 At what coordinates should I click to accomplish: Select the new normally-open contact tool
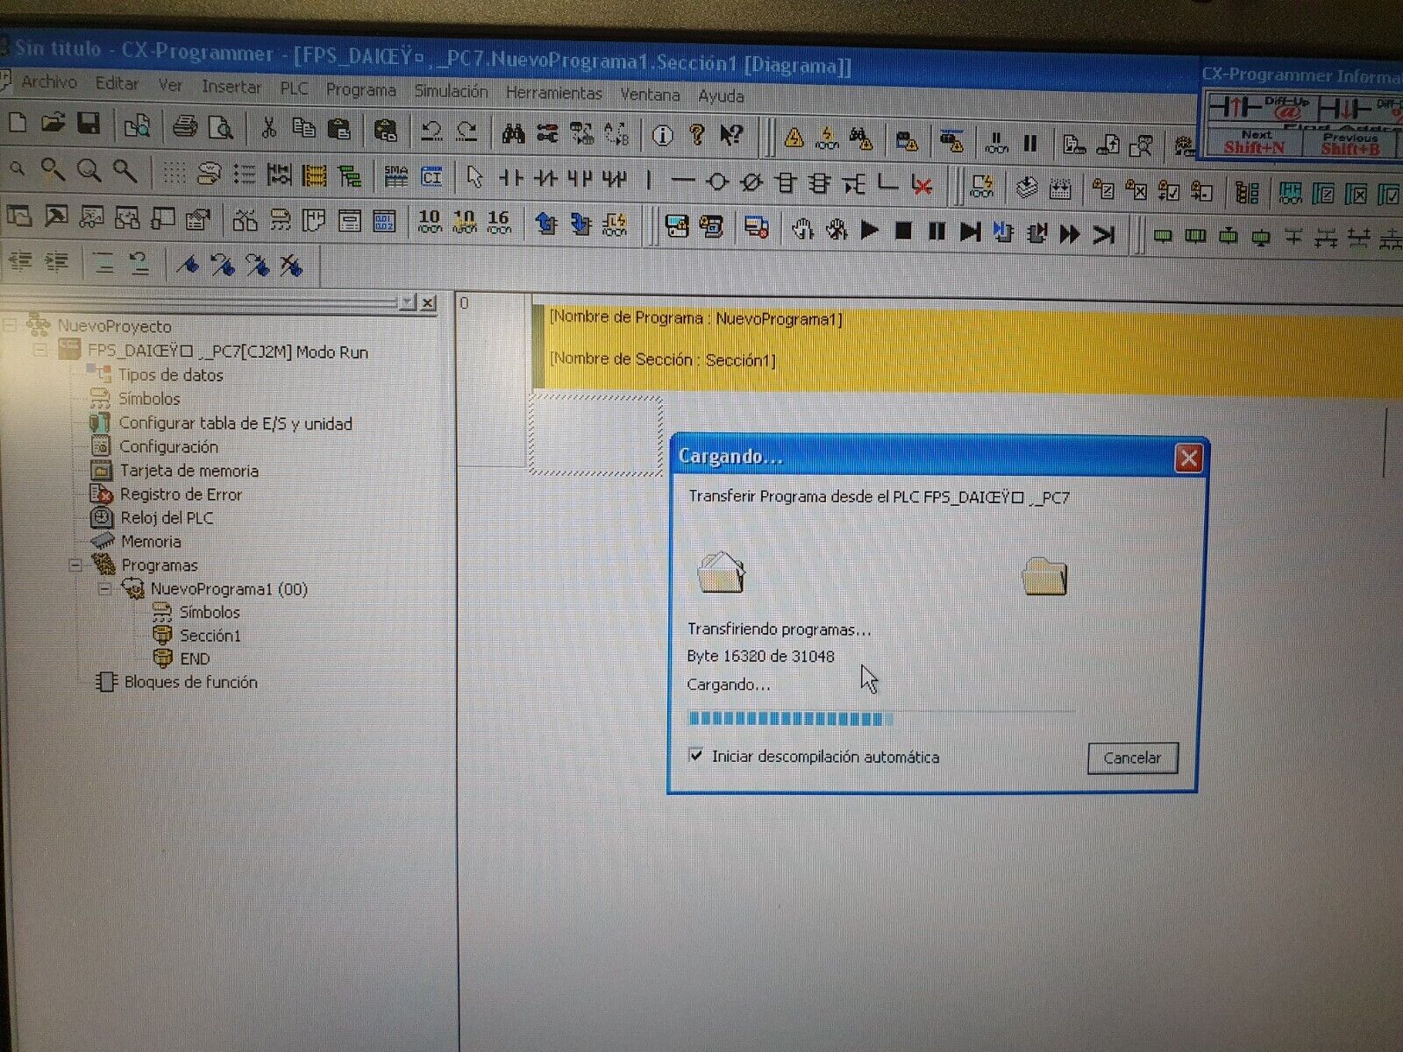510,179
